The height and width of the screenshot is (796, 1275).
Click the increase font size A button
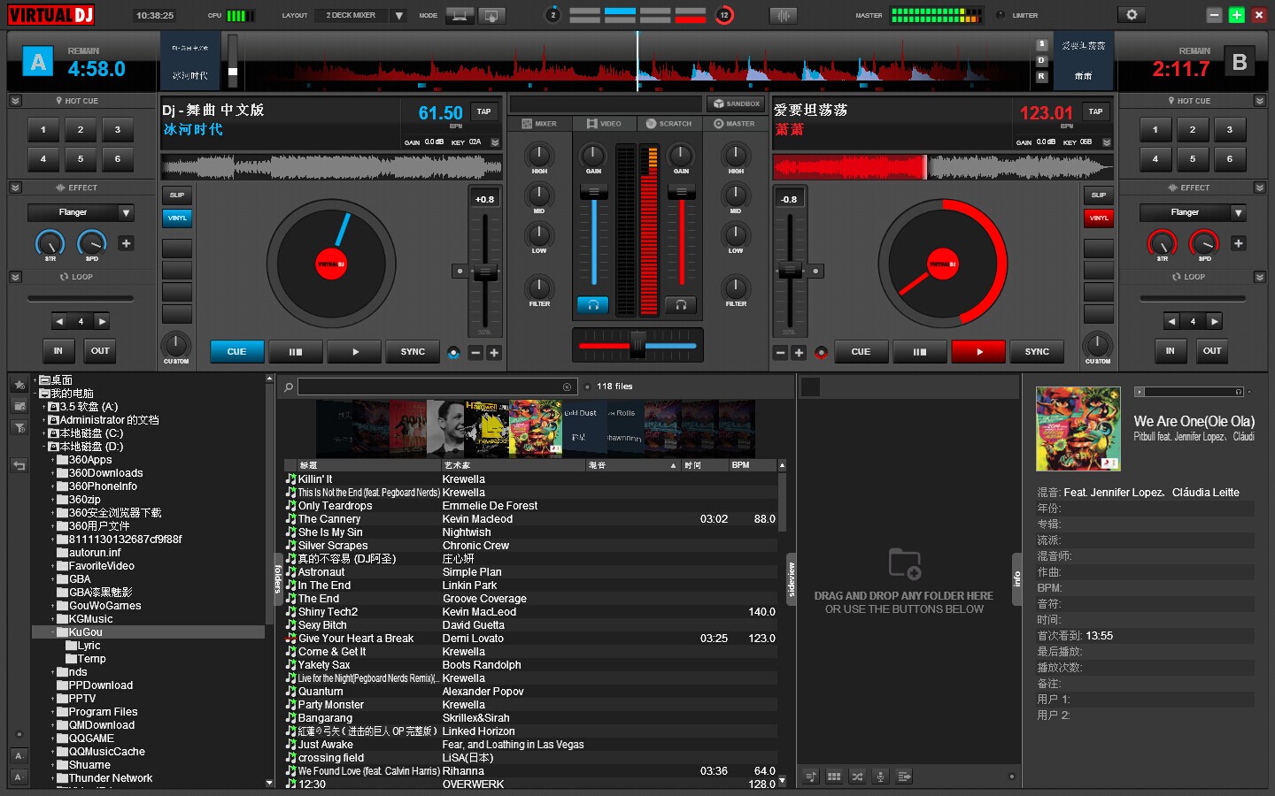pos(19,756)
